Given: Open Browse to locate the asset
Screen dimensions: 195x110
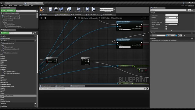Looking at the screenshot, I should (x=55, y=10).
